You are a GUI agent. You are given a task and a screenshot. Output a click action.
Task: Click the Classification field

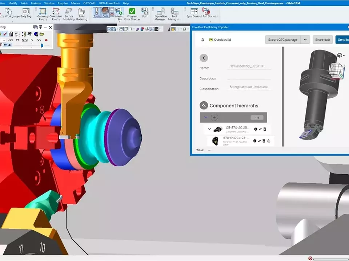[x=249, y=87]
